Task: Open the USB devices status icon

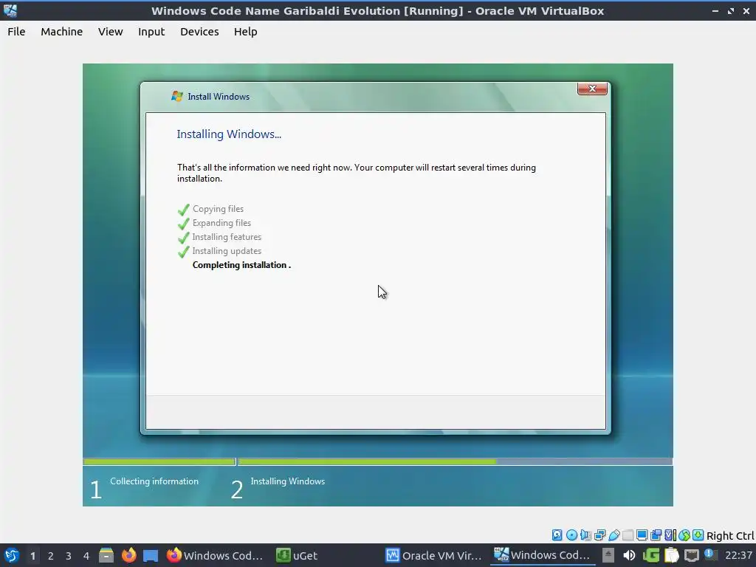Action: tap(614, 535)
